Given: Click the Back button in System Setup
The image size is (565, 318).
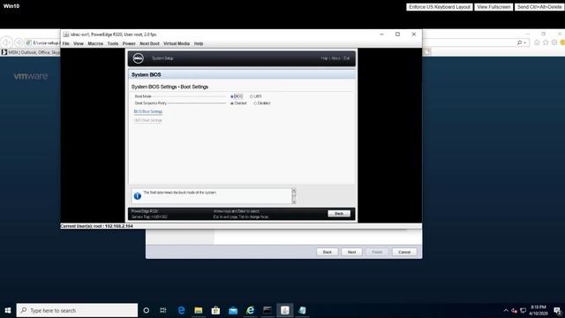Looking at the screenshot, I should point(339,214).
